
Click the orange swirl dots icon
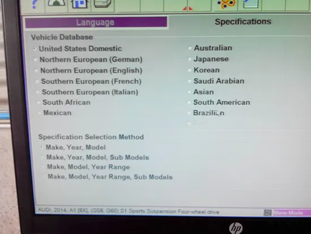(226, 5)
